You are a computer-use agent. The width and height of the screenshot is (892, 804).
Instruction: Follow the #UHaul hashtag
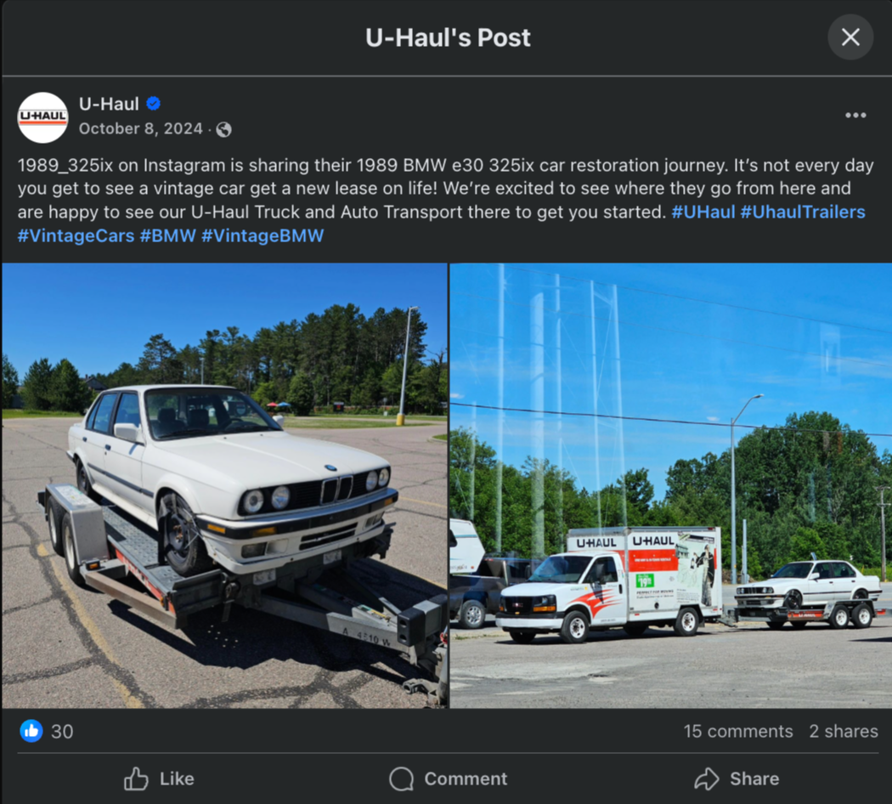tap(703, 212)
